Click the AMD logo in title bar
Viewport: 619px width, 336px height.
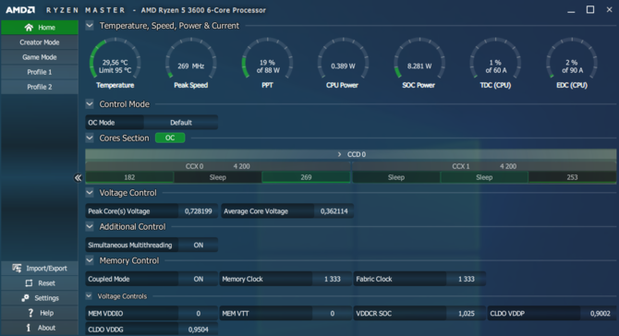point(20,10)
